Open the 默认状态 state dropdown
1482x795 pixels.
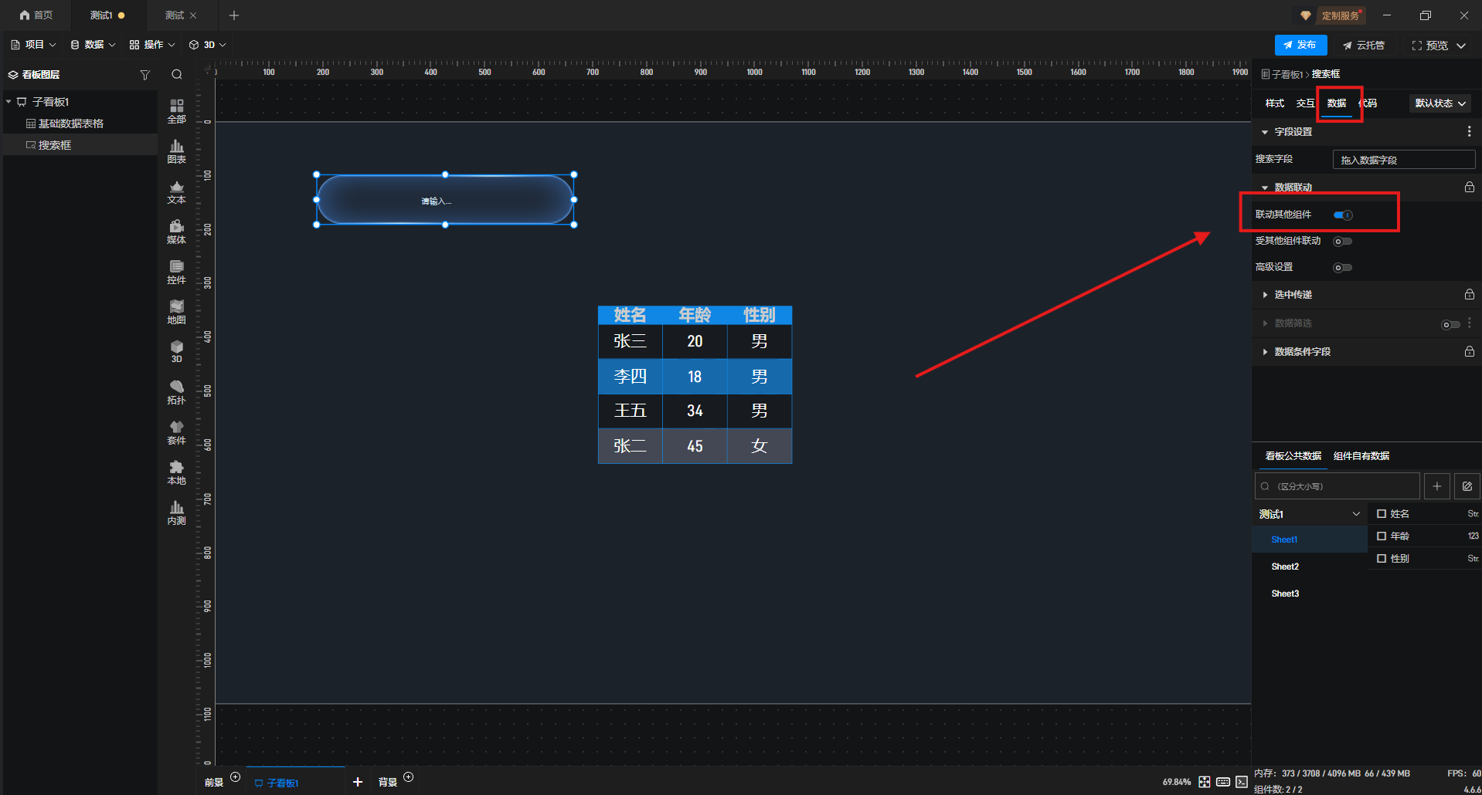click(1440, 103)
